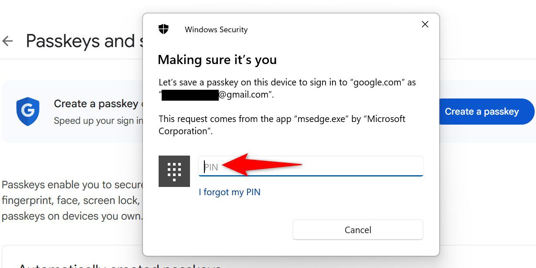Click the blue Google passkey shield icon
Screen dimensions: 536x268
click(x=27, y=112)
